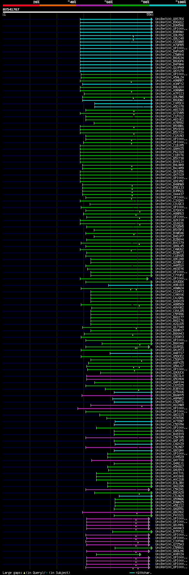Image resolution: width=189 pixels, height=575 pixels.
Task: Click the arrowhead ending the UniRef100_Q16KQ1 bar
Action: (149, 346)
